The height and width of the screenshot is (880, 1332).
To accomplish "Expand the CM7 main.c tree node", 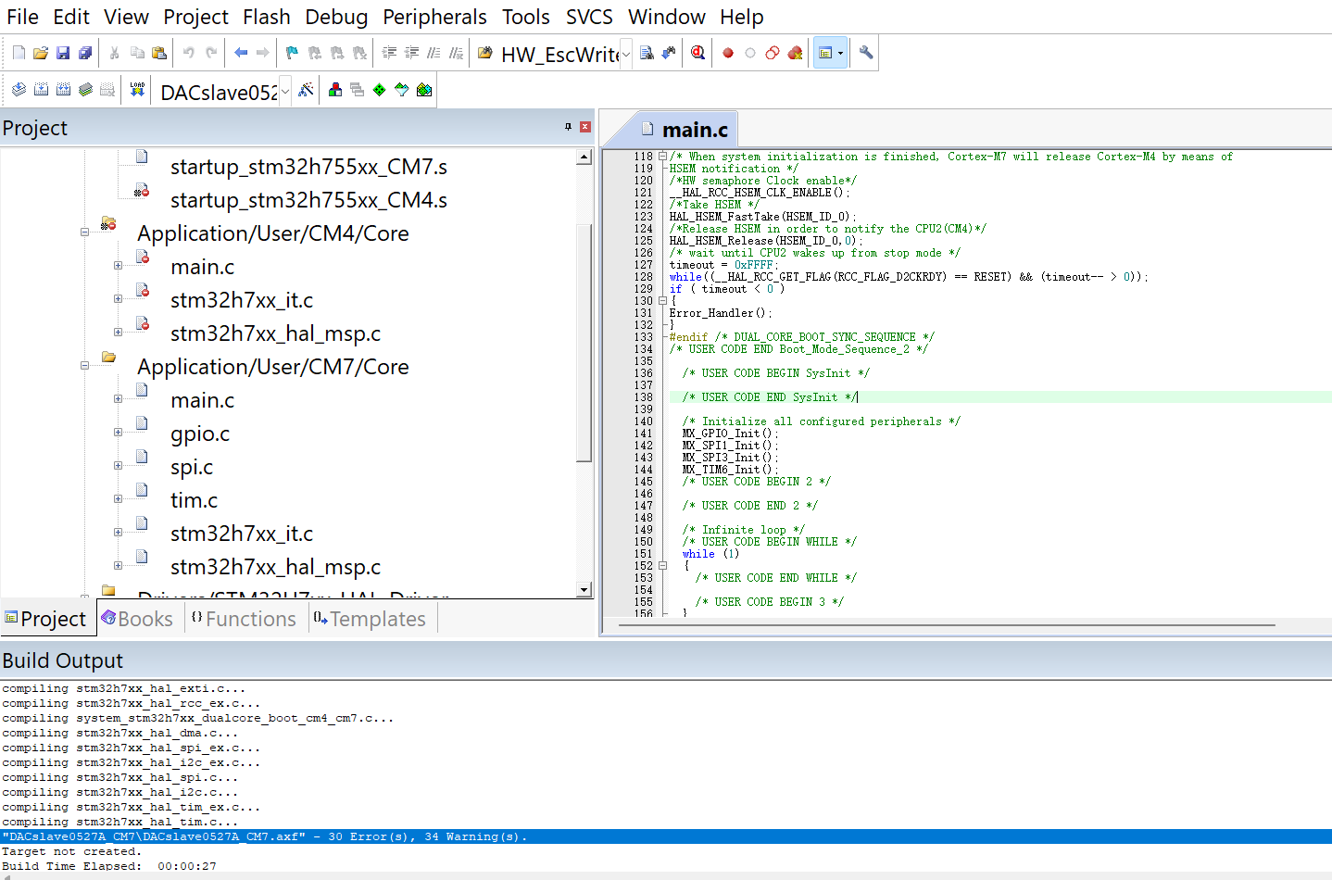I will pos(118,399).
